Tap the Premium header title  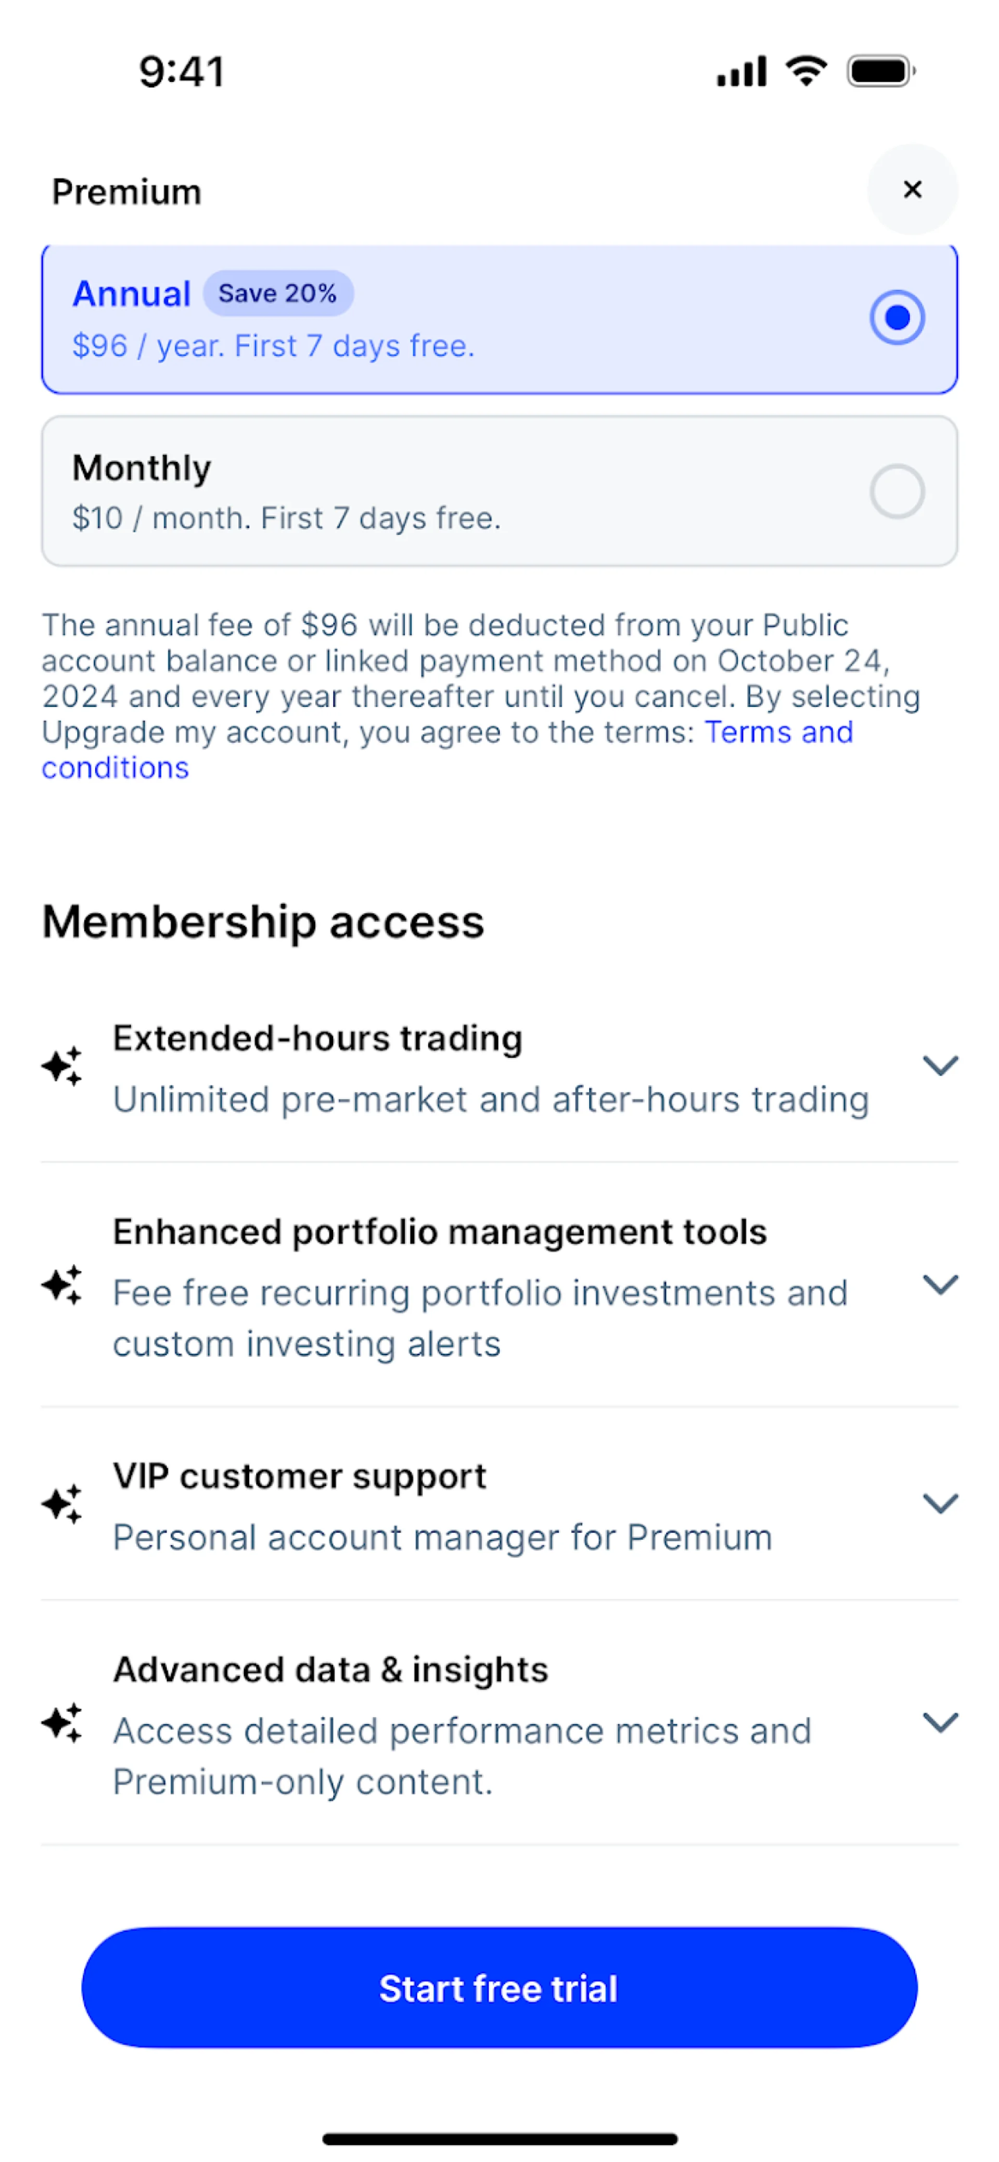[126, 192]
